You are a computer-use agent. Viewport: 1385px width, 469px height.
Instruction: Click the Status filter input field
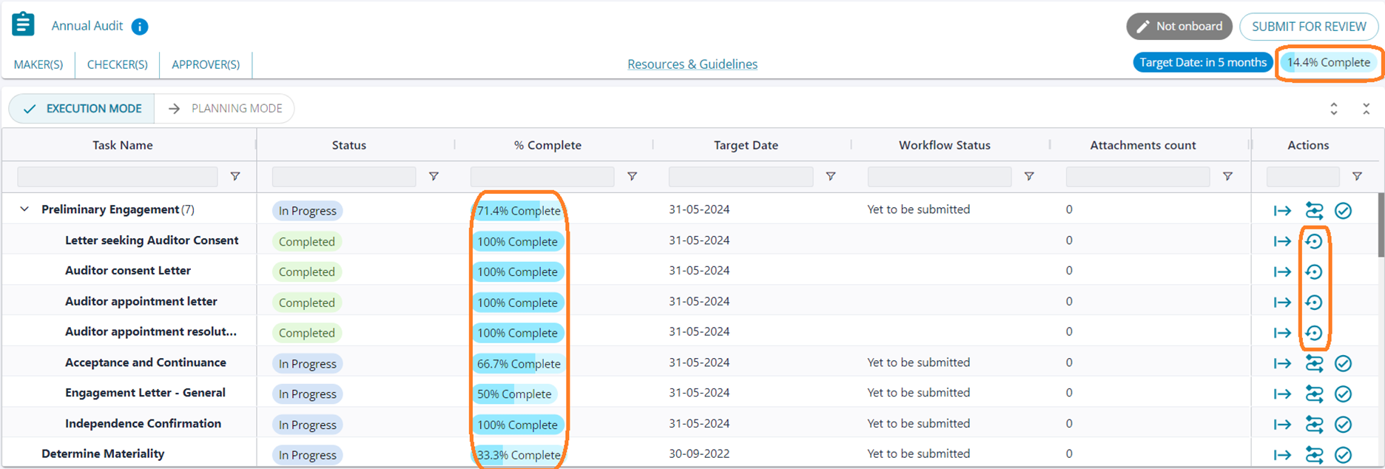344,177
